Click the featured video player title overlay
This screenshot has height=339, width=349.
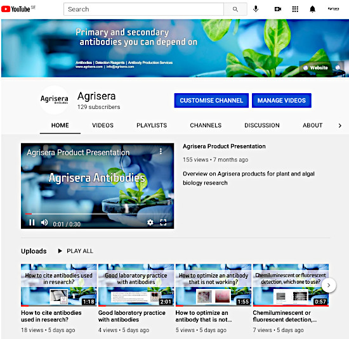click(x=78, y=153)
